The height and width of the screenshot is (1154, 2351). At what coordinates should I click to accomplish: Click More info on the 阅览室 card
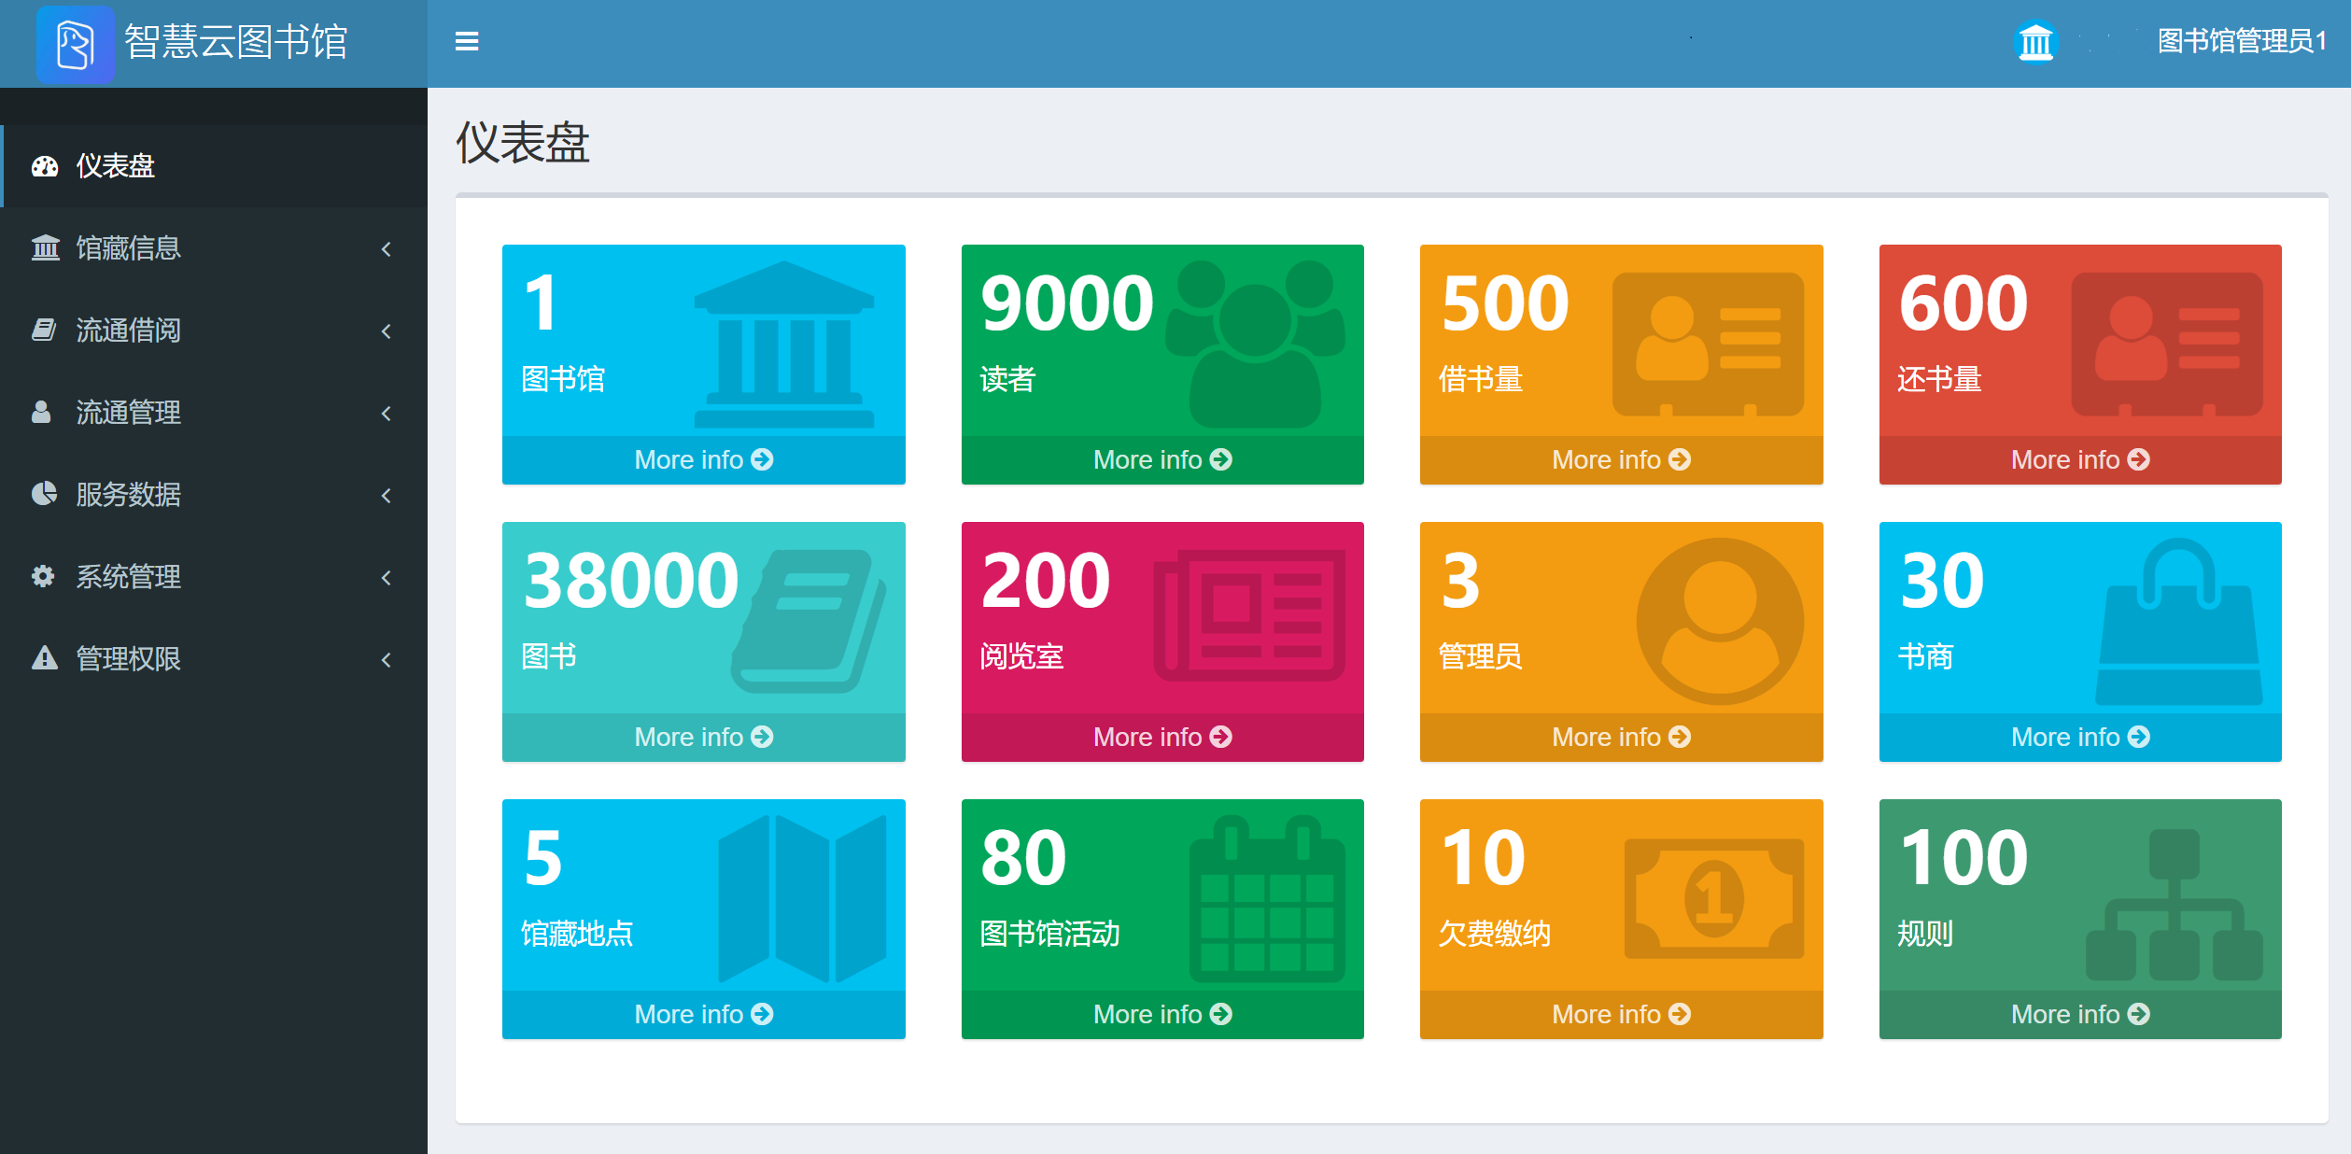[x=1161, y=737]
